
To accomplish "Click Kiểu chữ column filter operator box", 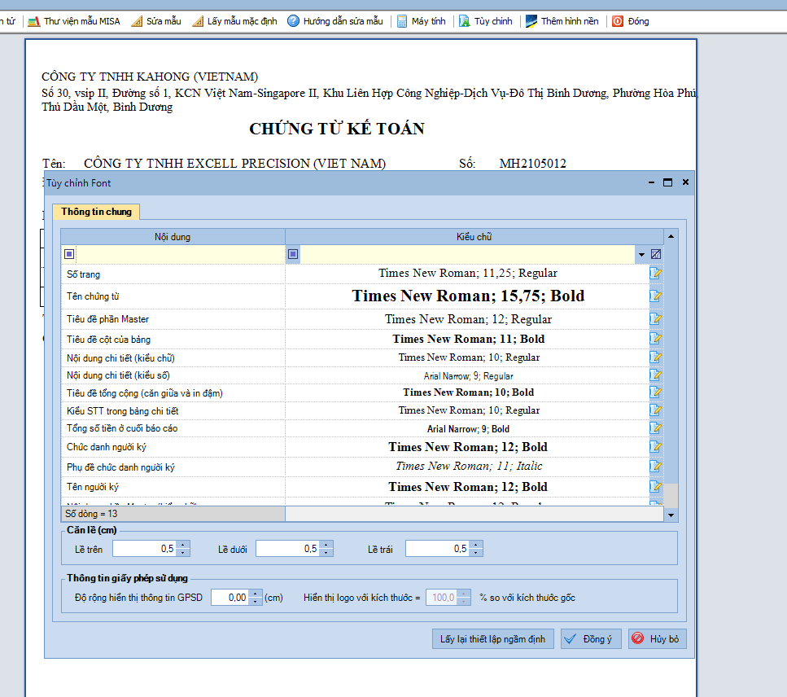I will coord(293,254).
